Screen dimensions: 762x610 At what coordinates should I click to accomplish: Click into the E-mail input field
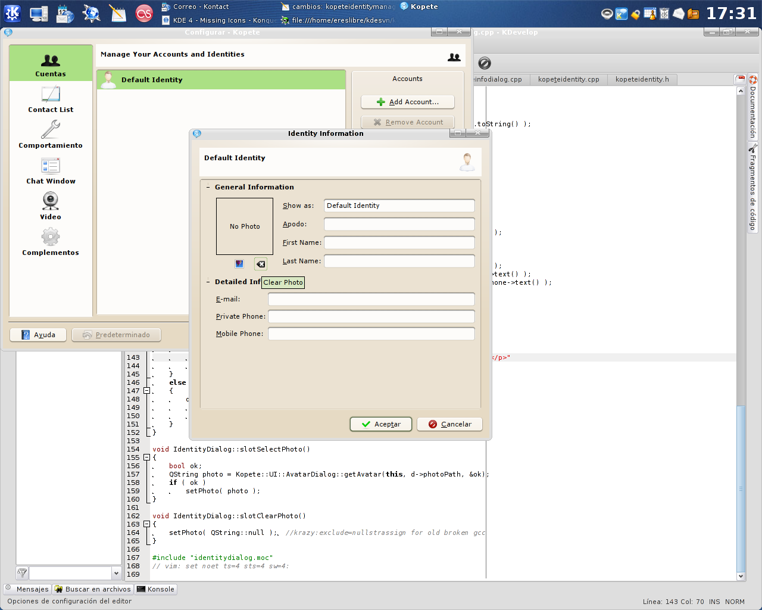click(x=371, y=299)
